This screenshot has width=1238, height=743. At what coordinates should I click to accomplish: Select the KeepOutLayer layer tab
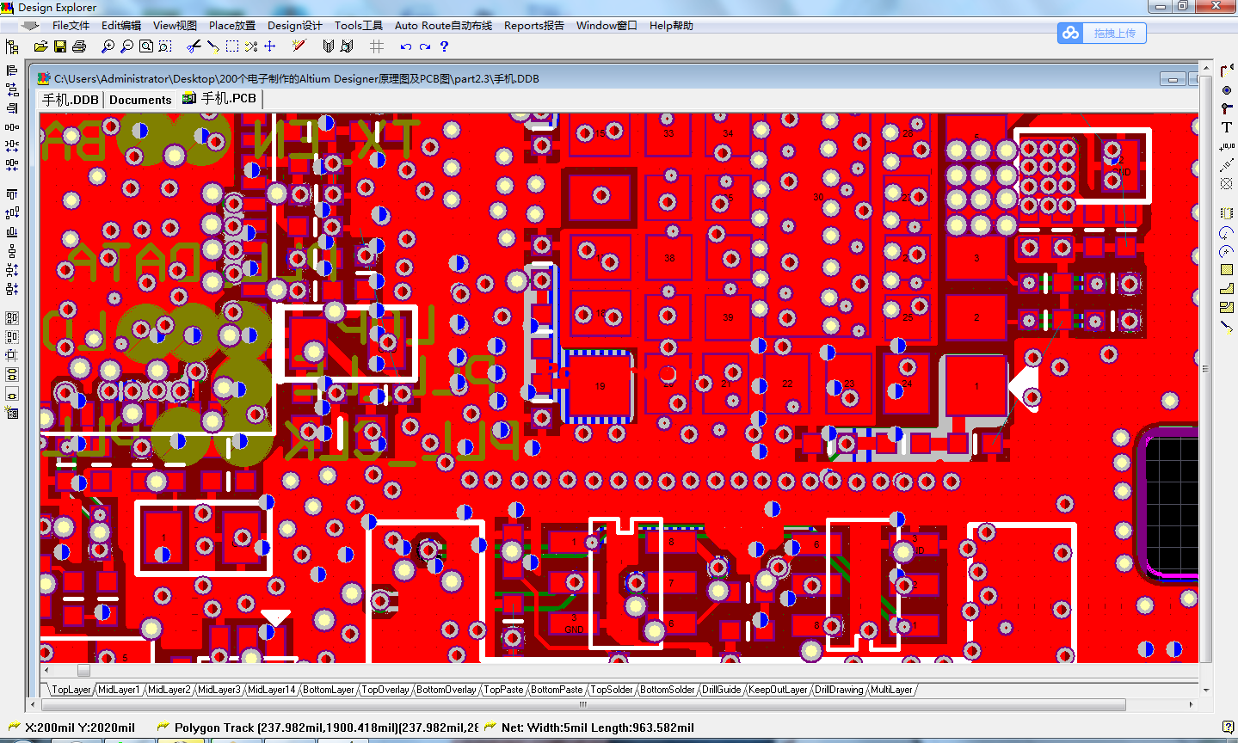pyautogui.click(x=778, y=690)
